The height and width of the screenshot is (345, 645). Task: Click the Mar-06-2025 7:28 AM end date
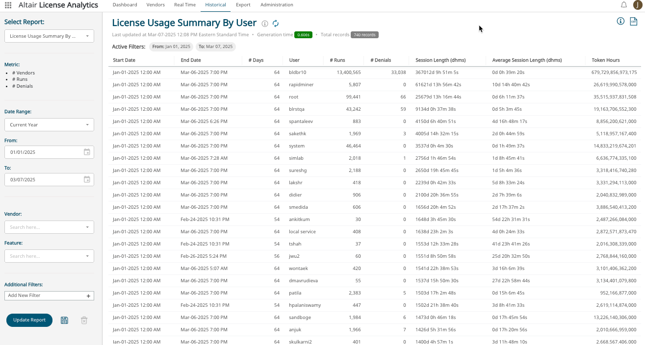click(204, 158)
